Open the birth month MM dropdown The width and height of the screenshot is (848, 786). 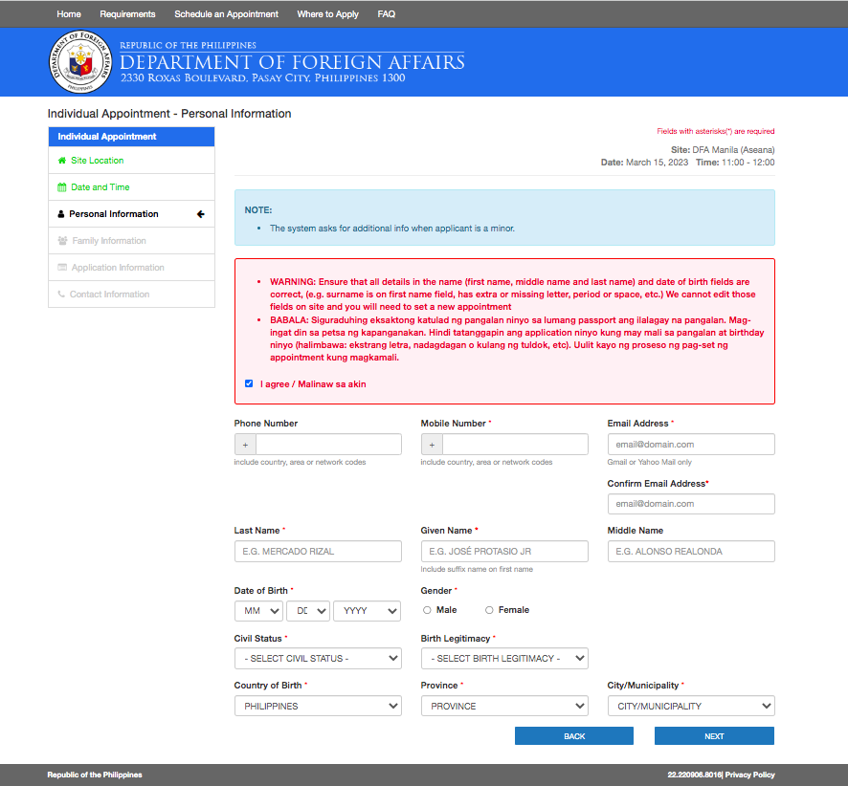[x=259, y=611]
